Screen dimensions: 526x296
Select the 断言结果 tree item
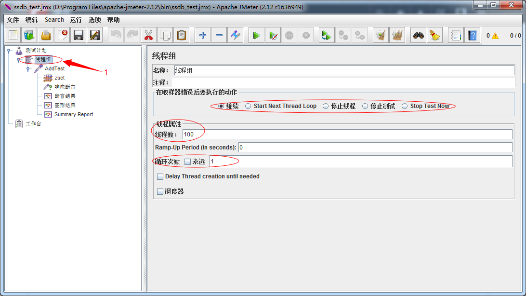65,96
